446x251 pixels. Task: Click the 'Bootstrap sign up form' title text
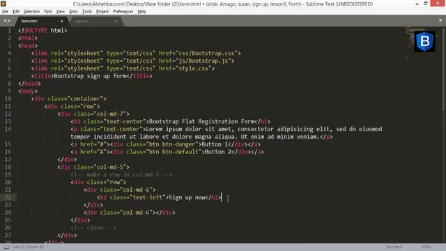tap(90, 76)
